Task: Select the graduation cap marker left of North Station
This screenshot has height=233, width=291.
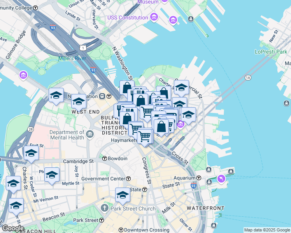Action: (x=56, y=96)
